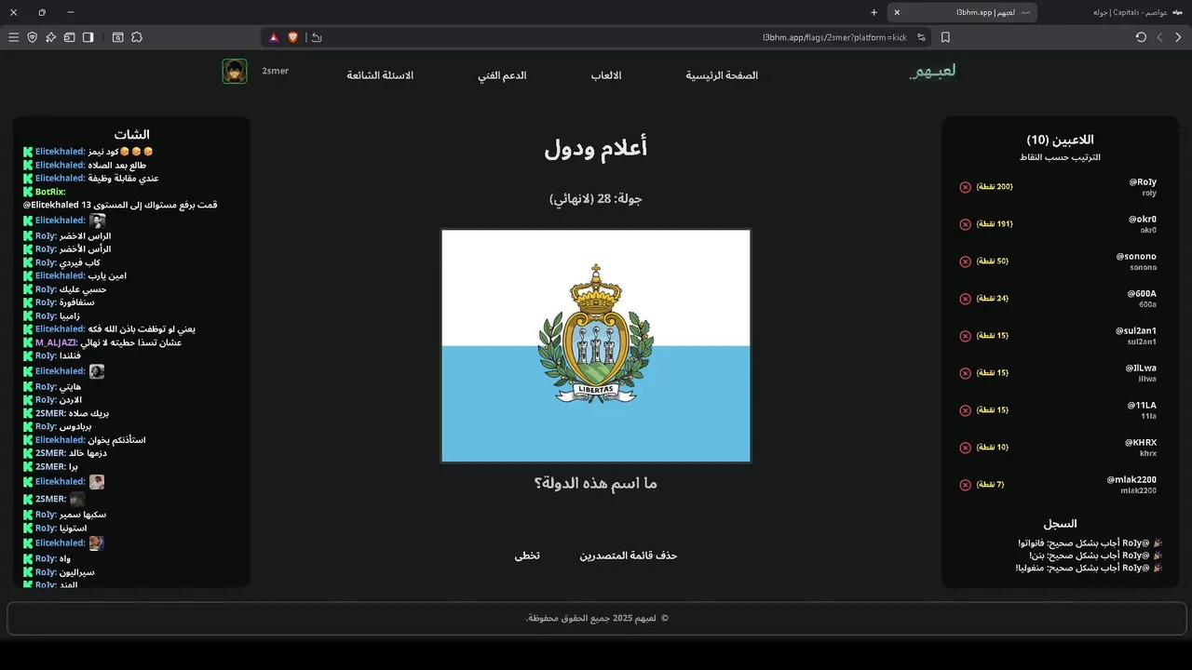This screenshot has height=670, width=1192.
Task: Remove player @mlak2200 with the red X
Action: (x=965, y=485)
